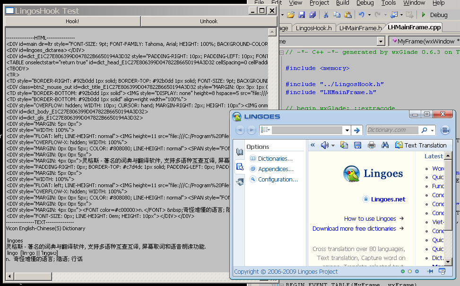Open the Undo history dropdown arrow
The height and width of the screenshot is (286, 460).
click(369, 15)
